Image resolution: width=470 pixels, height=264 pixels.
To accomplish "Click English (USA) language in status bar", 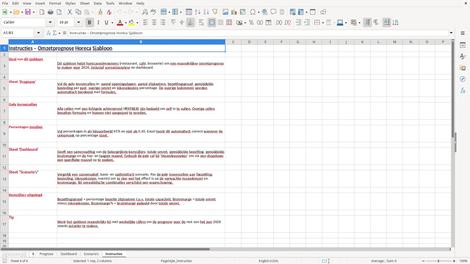I will 269,261.
